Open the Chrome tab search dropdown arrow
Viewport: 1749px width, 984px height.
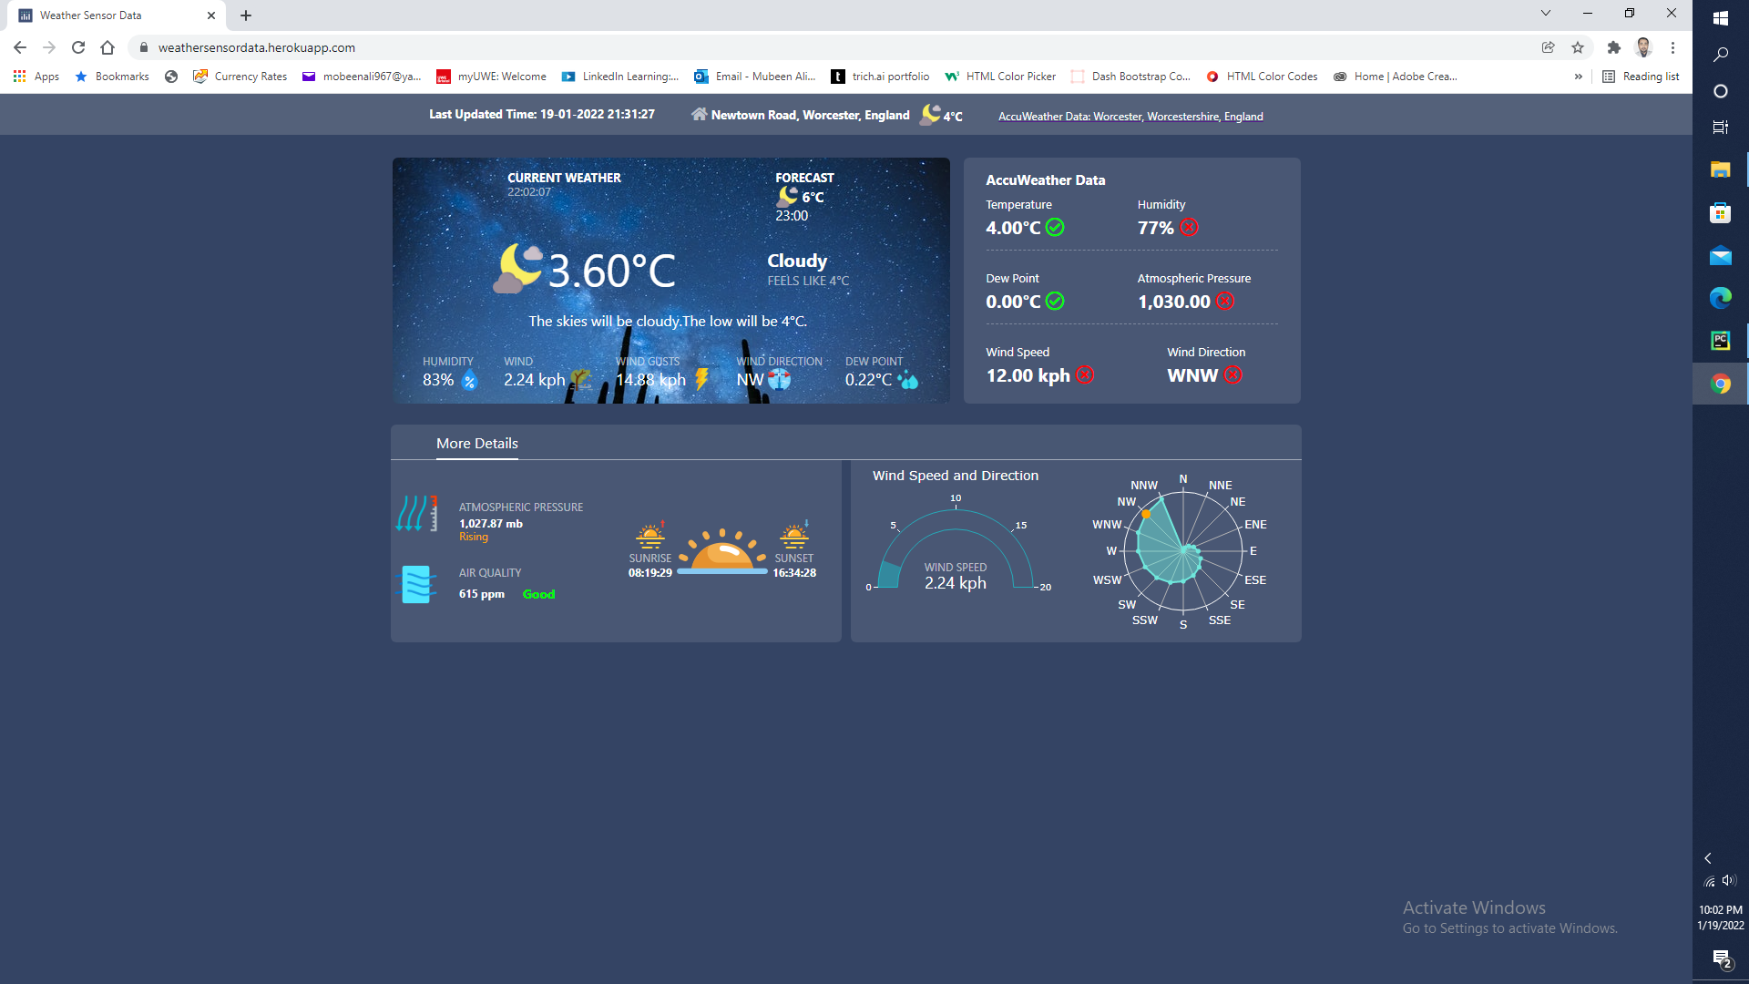(1545, 14)
